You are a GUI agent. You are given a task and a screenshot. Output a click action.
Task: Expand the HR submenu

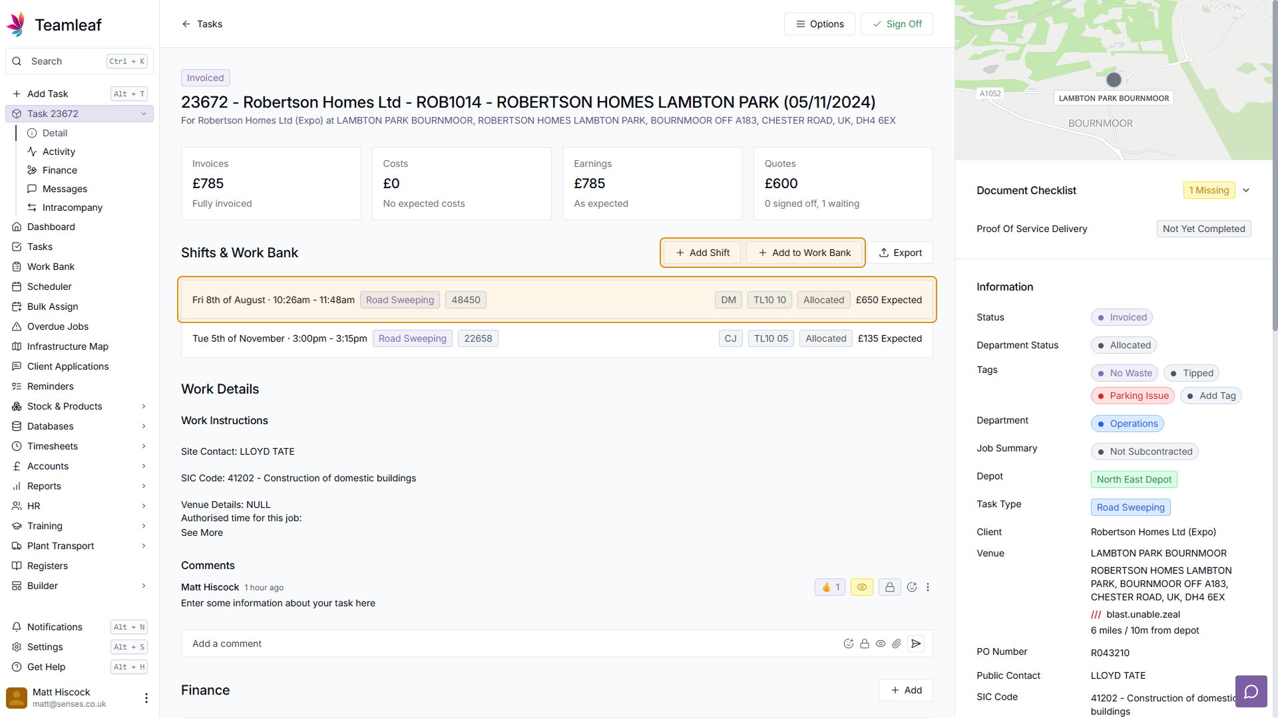click(x=144, y=506)
